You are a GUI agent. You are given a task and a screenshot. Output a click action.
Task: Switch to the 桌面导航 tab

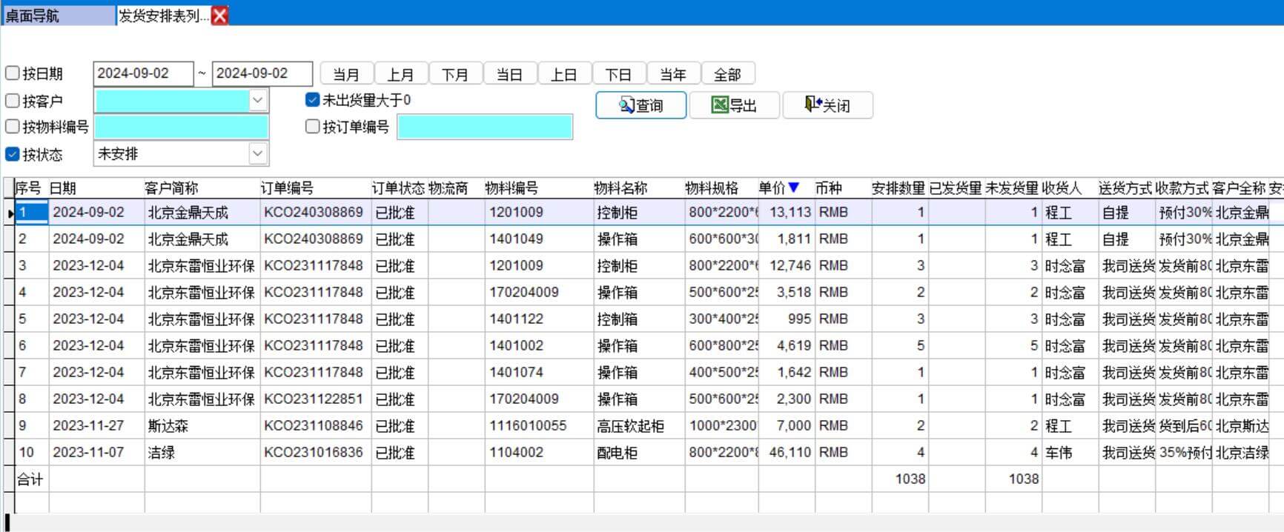58,16
